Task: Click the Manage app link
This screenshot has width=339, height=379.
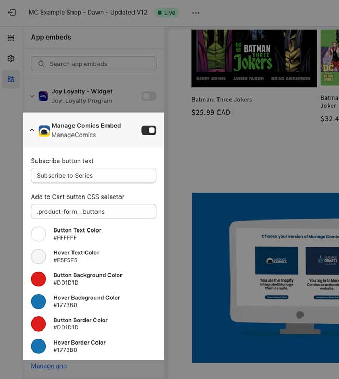Action: tap(49, 366)
